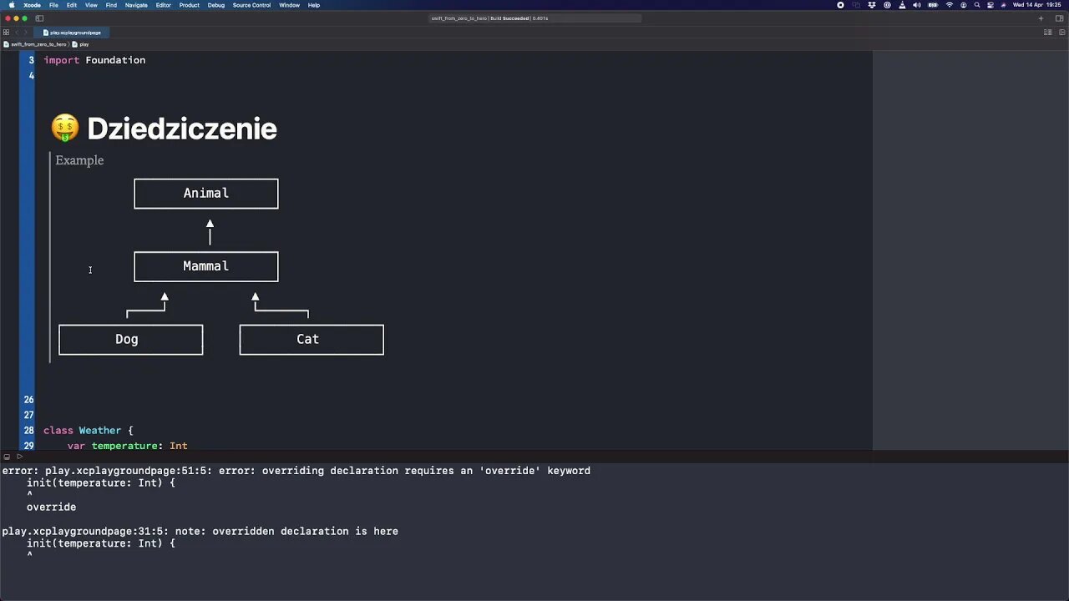Screen dimensions: 1069x601
Task: Open the Editor menu
Action: (x=163, y=5)
